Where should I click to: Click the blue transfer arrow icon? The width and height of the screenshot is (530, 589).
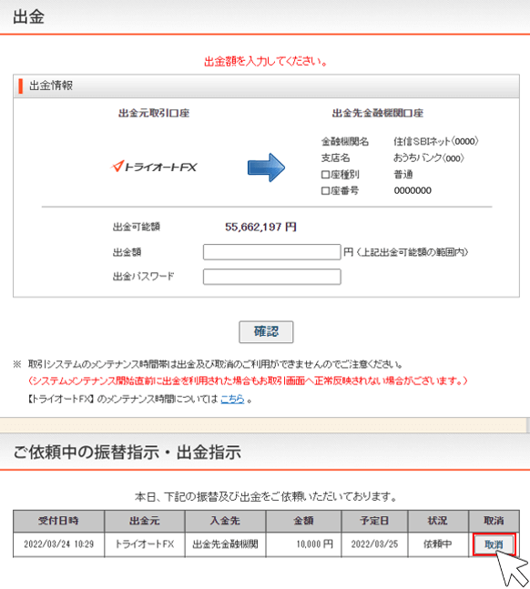266,168
